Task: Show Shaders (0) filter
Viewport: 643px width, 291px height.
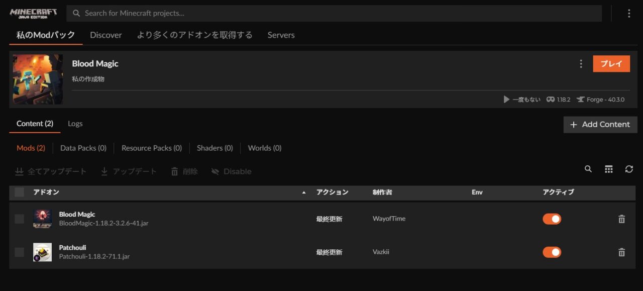Action: coord(215,148)
